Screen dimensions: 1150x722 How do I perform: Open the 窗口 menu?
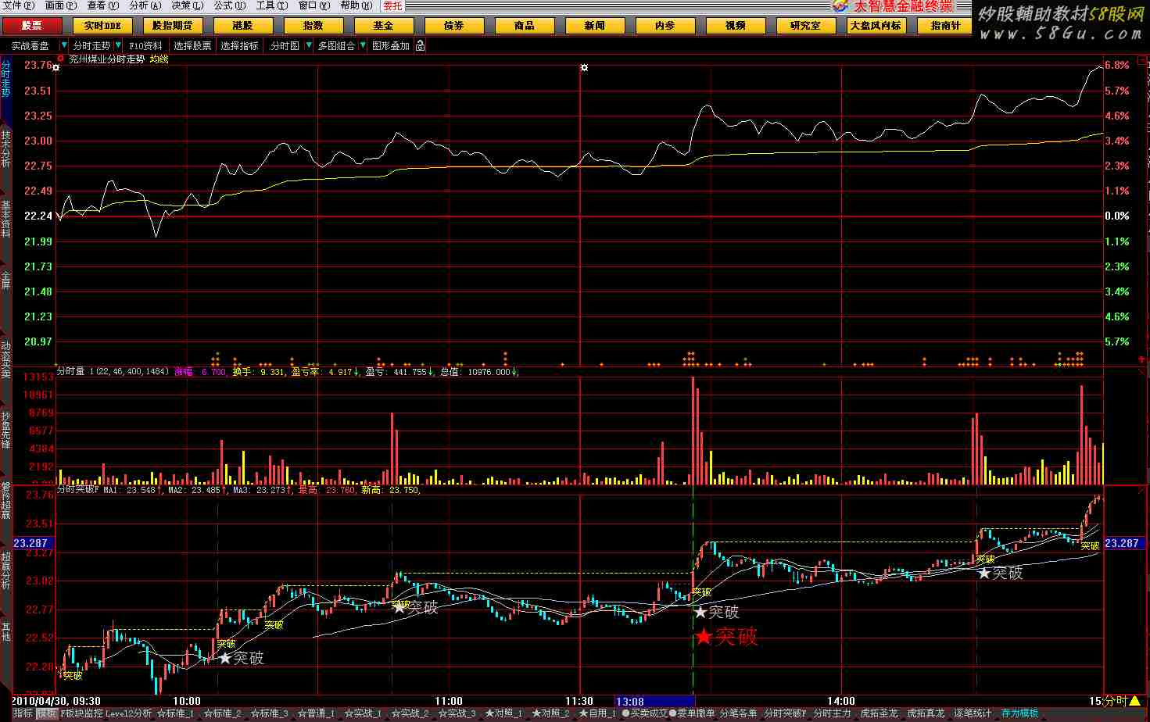point(313,5)
